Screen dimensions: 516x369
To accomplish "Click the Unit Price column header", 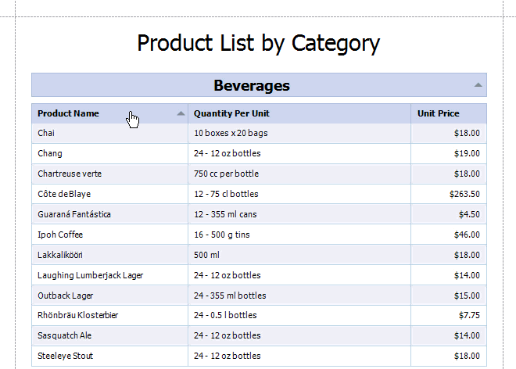I will point(439,113).
